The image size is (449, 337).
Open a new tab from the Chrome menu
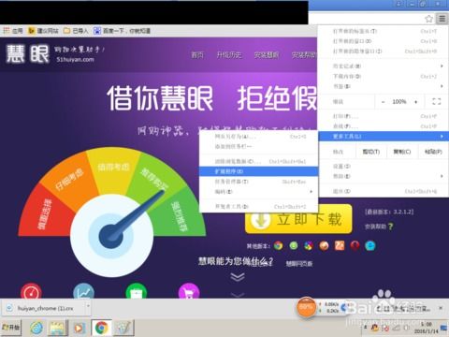click(x=384, y=31)
